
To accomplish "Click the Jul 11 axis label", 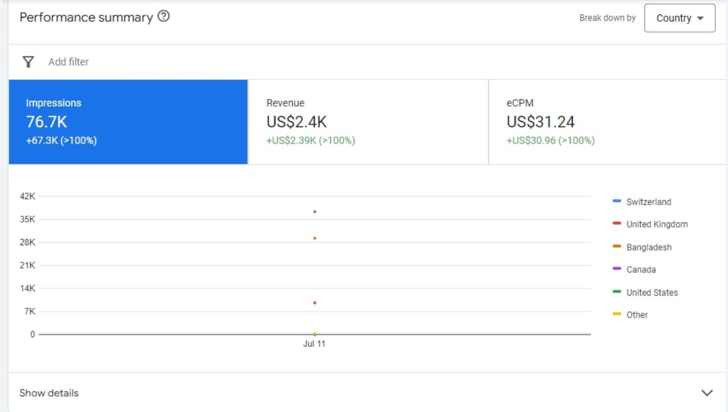I will pyautogui.click(x=314, y=344).
